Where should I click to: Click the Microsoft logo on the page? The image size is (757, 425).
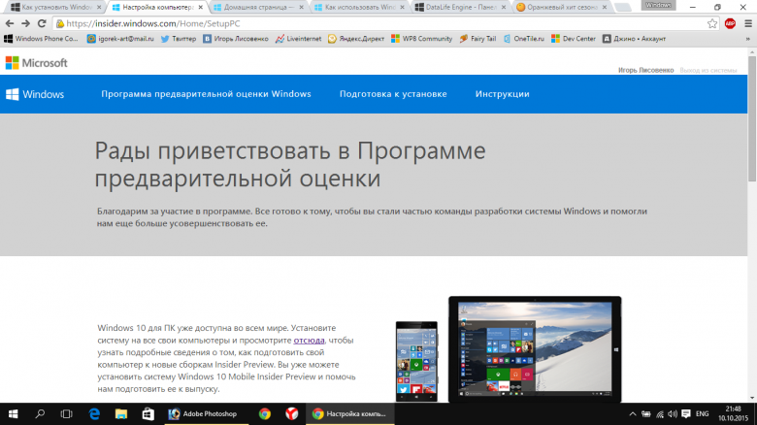click(37, 63)
